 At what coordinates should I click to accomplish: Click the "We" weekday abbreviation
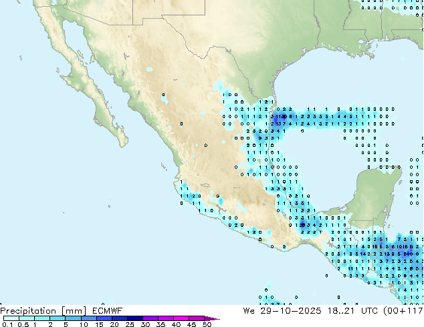[x=249, y=311]
